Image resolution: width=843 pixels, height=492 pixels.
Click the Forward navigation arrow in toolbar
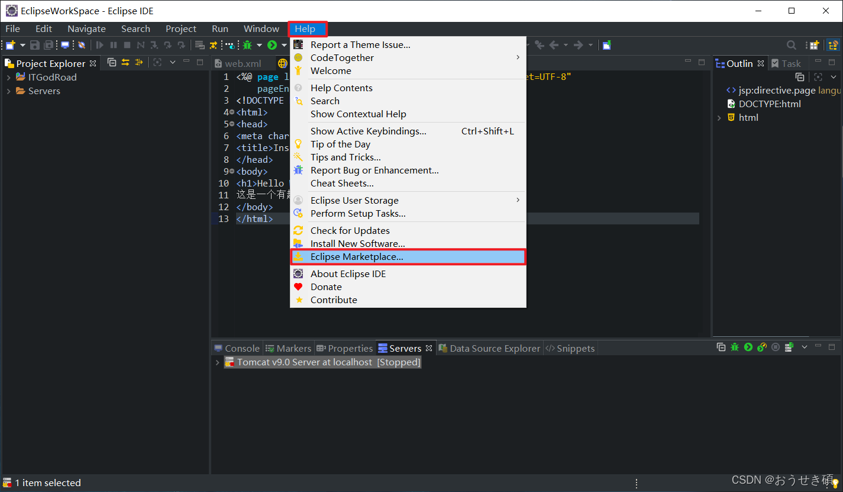point(579,45)
